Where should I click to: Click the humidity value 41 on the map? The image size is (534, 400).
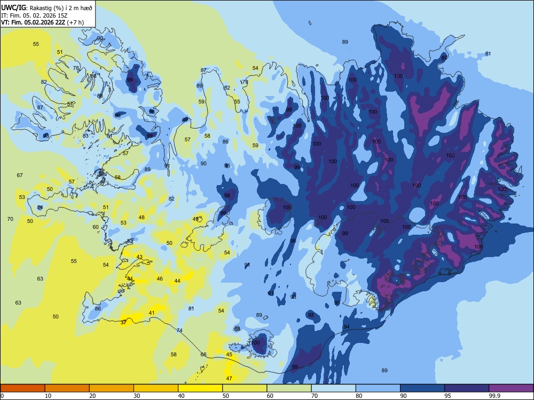point(152,313)
